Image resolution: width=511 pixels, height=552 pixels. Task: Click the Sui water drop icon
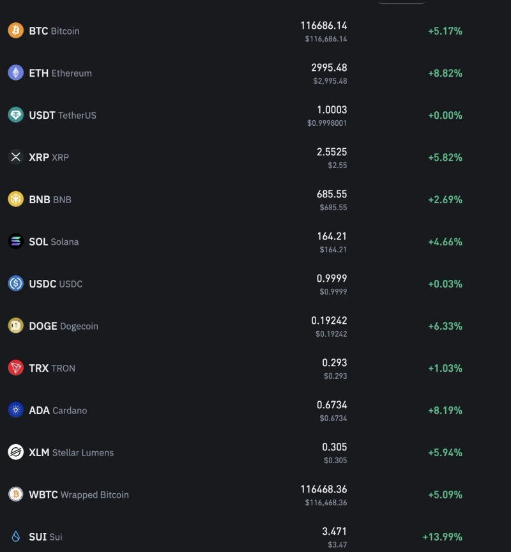(15, 537)
